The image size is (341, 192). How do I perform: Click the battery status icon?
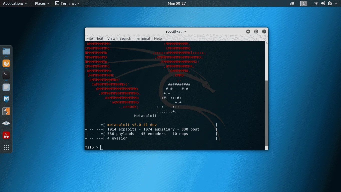click(x=330, y=3)
